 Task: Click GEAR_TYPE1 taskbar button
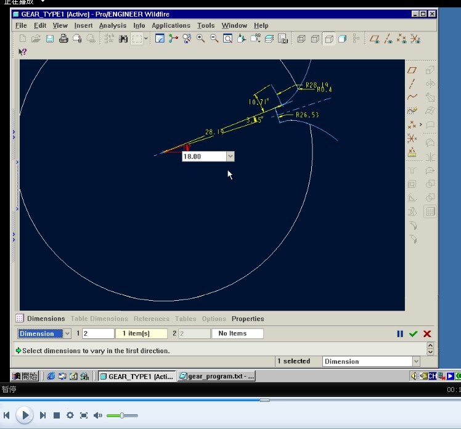click(136, 377)
